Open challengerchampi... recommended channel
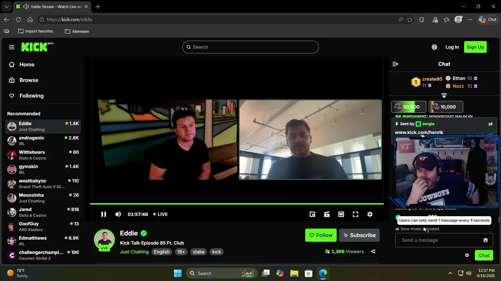 coord(43,255)
